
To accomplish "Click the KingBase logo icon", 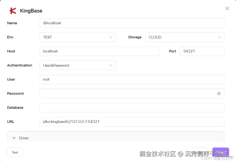I will click(13, 11).
